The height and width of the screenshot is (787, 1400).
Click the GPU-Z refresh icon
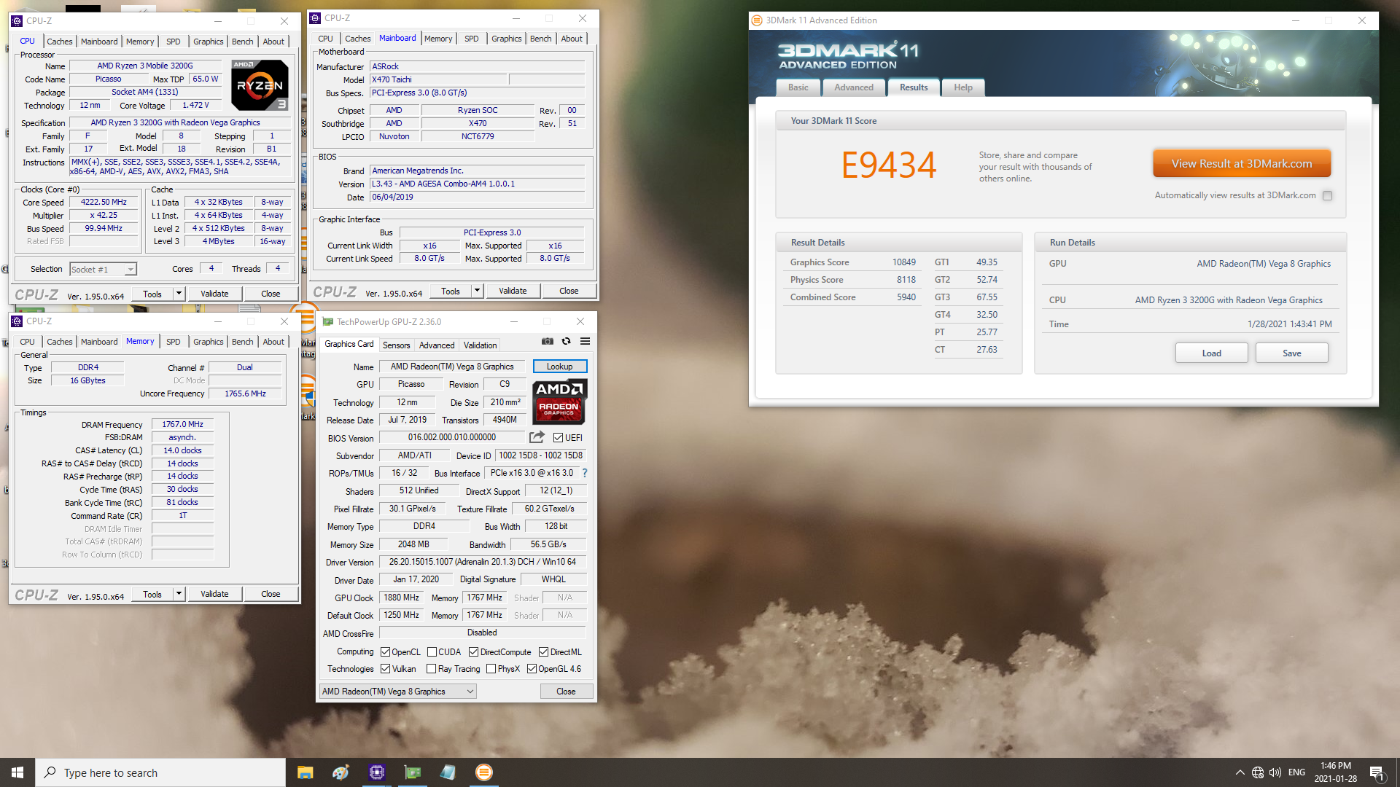point(566,341)
